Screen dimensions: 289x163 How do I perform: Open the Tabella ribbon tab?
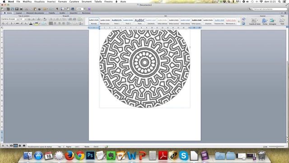click(51, 13)
